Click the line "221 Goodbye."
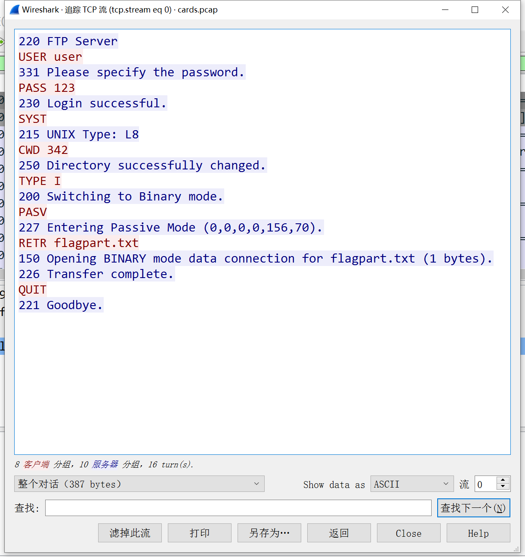Viewport: 525px width, 557px height. (x=61, y=305)
